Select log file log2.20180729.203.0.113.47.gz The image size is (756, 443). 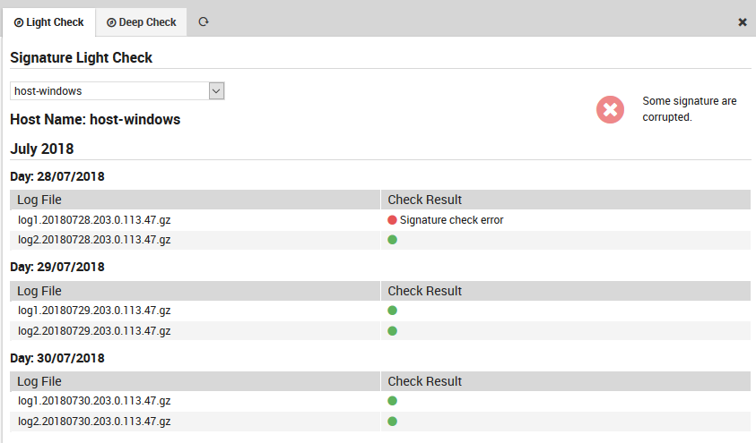tap(94, 330)
